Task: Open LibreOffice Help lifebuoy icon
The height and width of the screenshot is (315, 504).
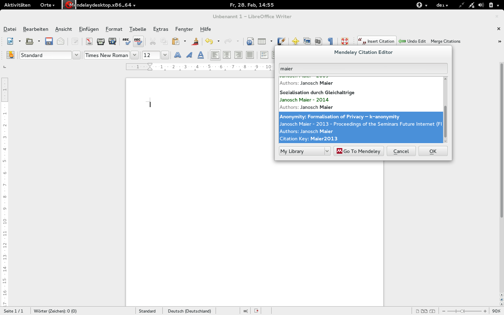Action: click(x=345, y=41)
